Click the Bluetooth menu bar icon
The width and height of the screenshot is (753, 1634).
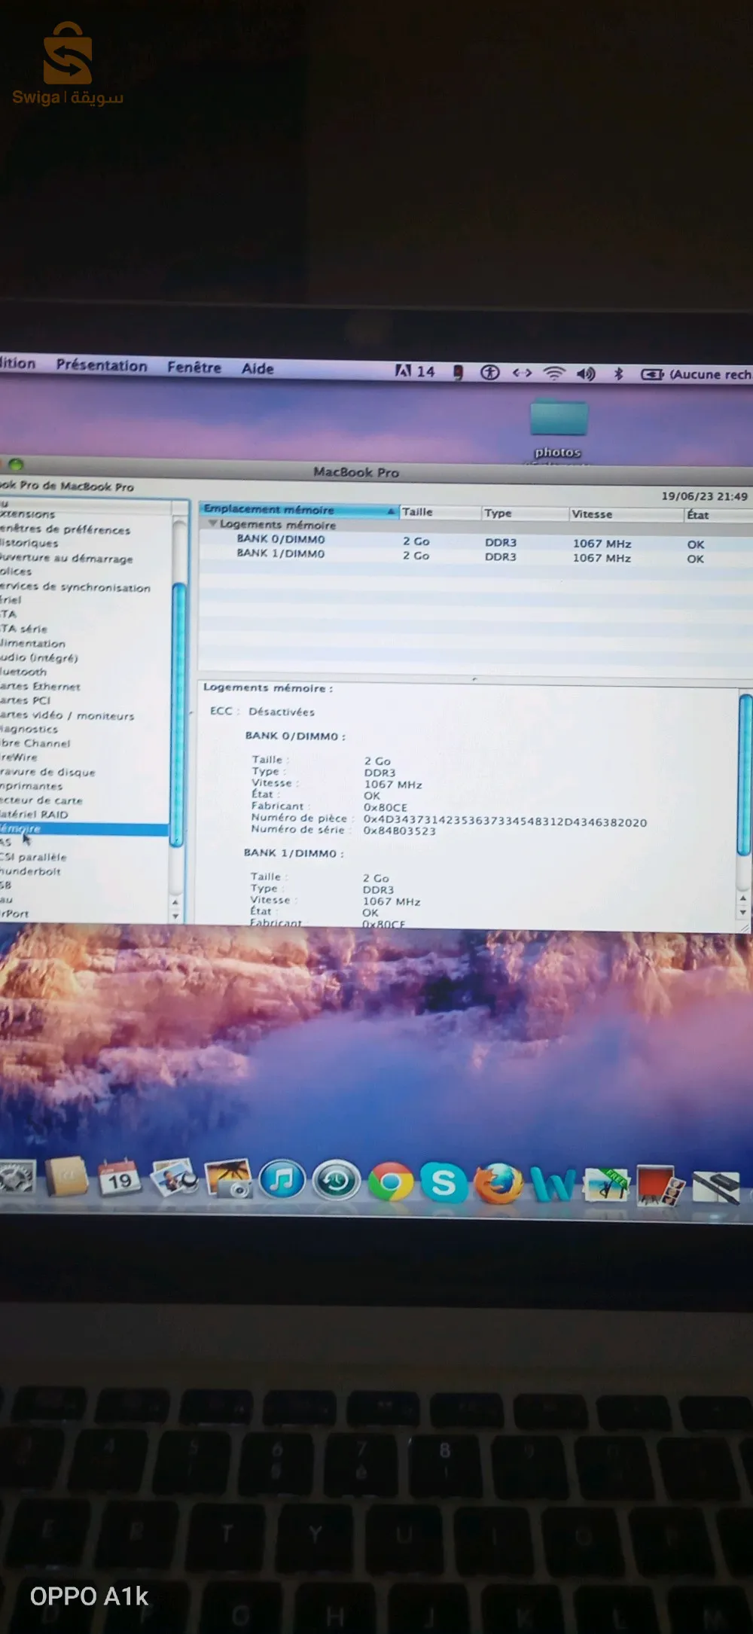pos(618,373)
